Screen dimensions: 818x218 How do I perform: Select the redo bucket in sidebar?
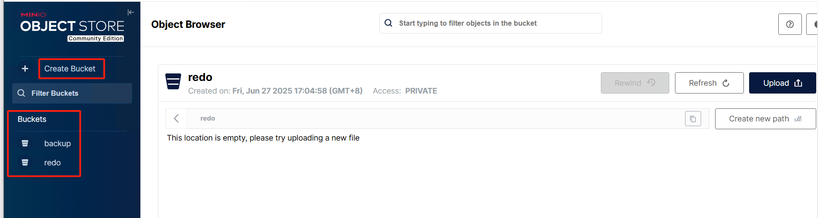click(x=52, y=163)
